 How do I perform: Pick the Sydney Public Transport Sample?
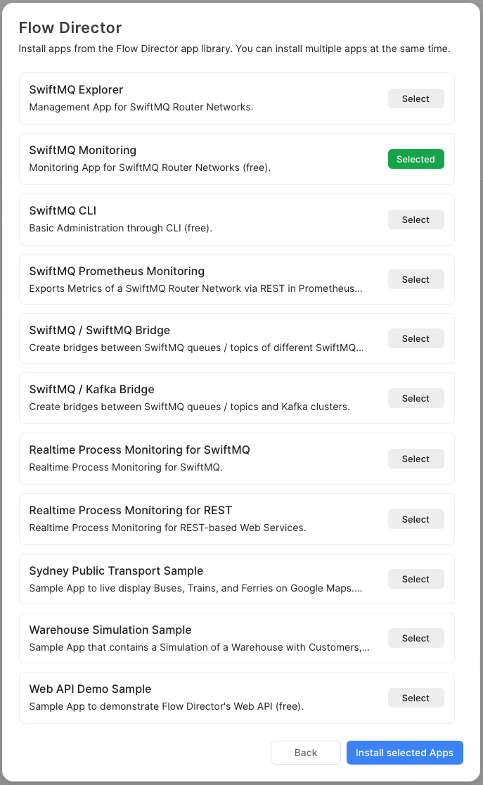[416, 580]
